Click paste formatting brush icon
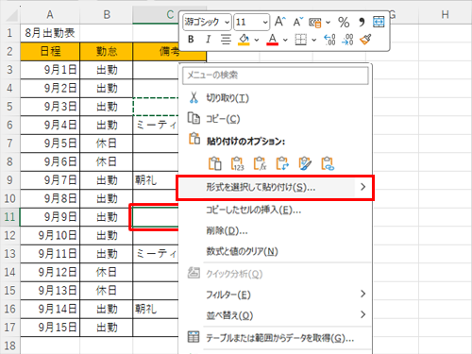The image size is (472, 354). [305, 163]
